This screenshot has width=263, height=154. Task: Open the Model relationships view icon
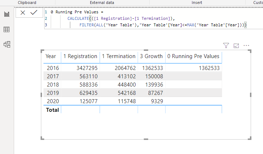pos(7,44)
